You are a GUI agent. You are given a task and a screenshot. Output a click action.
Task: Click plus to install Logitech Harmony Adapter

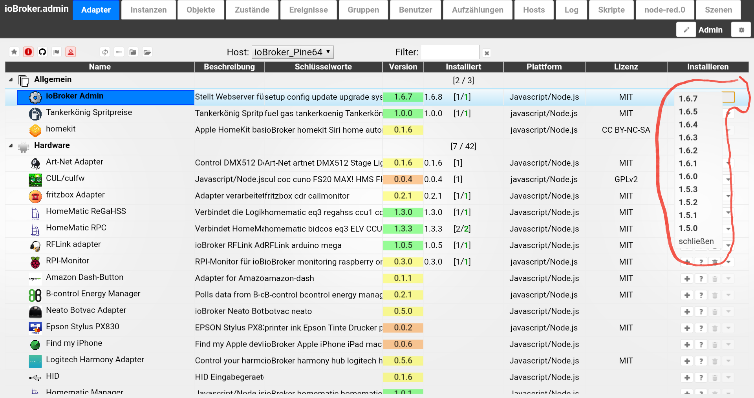[x=687, y=361]
